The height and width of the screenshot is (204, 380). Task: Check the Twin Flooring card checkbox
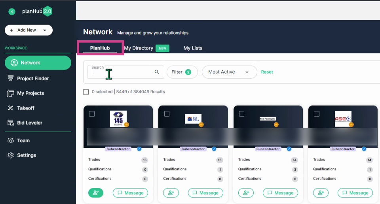[x=241, y=114]
